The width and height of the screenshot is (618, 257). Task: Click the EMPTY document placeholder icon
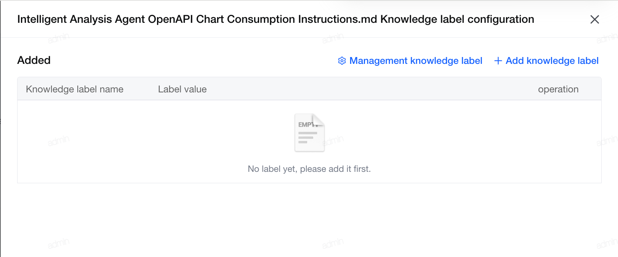309,133
